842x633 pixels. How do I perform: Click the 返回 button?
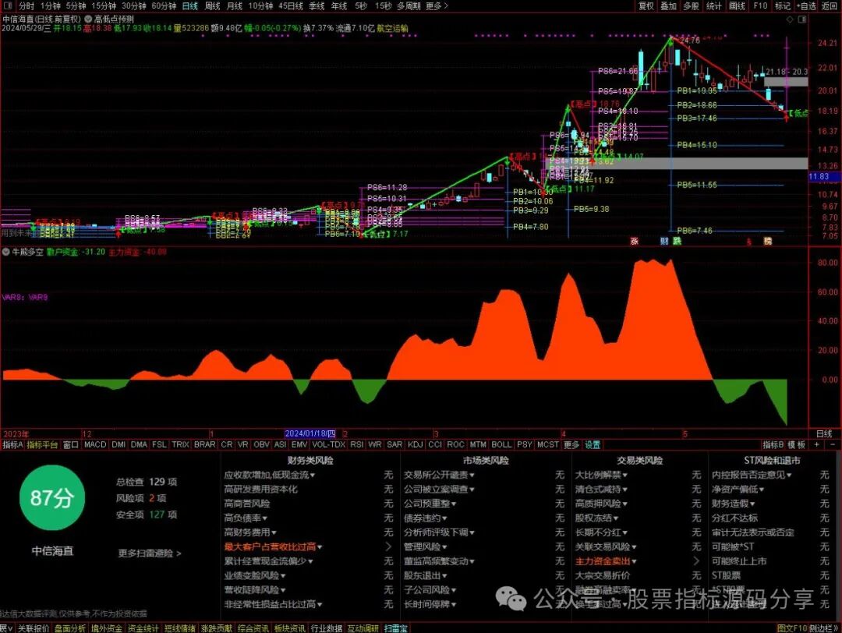click(830, 6)
